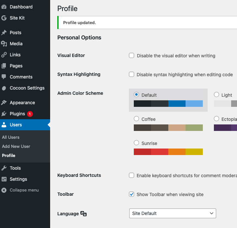Click the Collapse menu arrow icon
The height and width of the screenshot is (228, 237).
coord(4,190)
